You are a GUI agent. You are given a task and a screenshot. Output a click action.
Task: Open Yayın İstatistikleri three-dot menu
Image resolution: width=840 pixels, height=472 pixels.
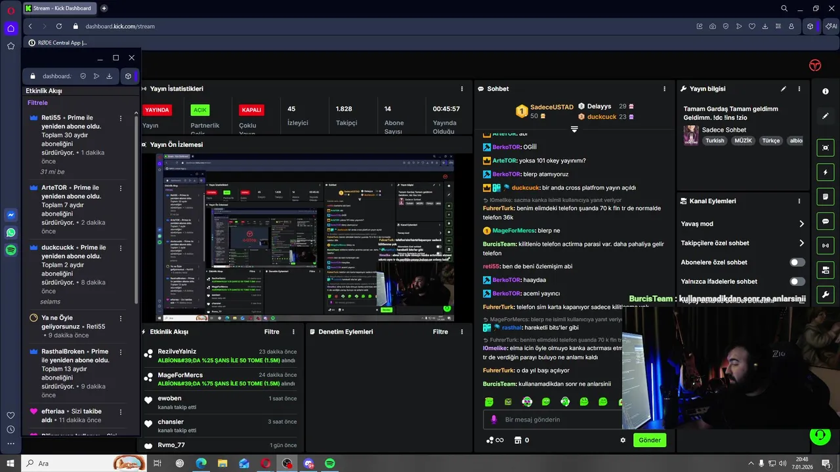[x=463, y=88]
